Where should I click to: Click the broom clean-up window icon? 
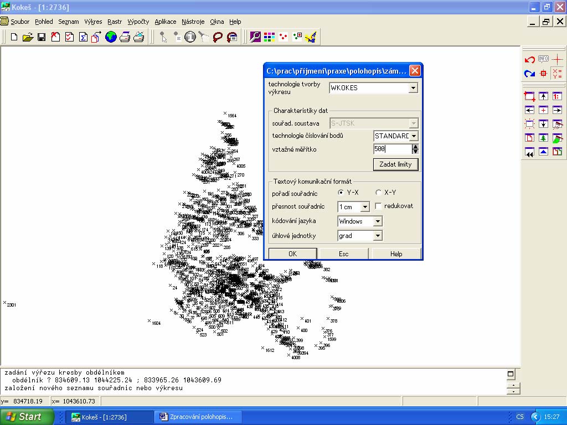(x=557, y=124)
